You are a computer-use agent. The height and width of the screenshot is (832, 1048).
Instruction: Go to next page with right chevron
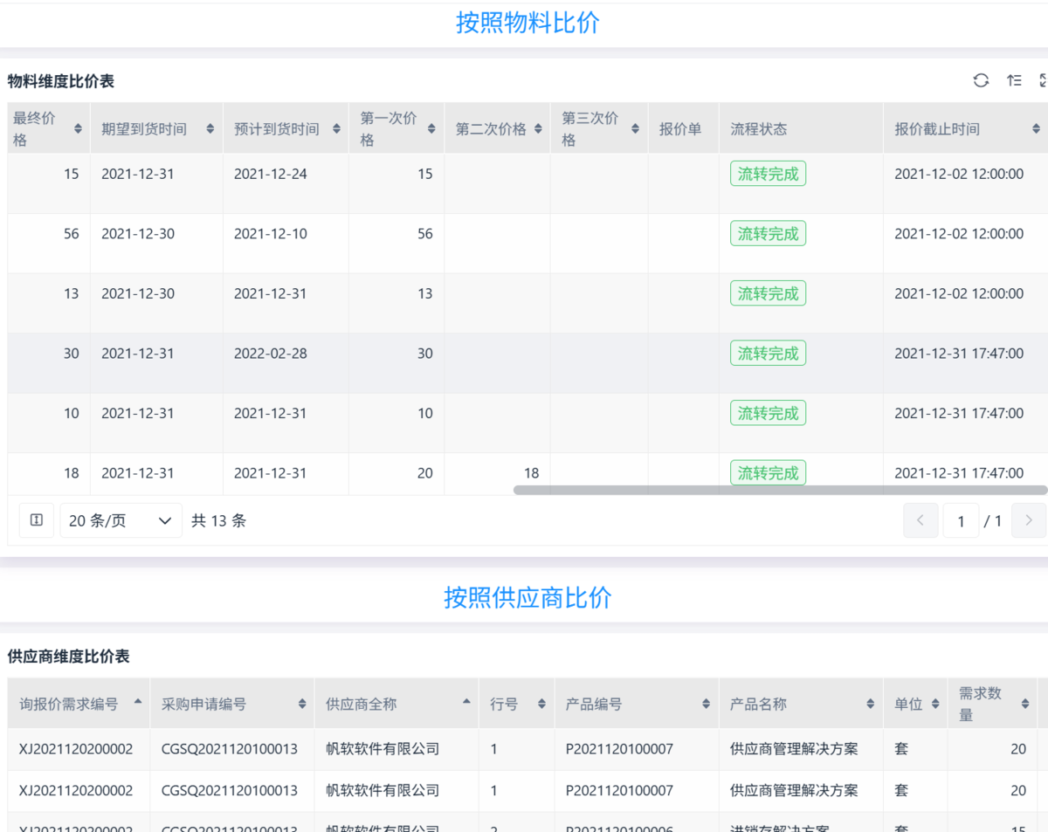tap(1028, 520)
